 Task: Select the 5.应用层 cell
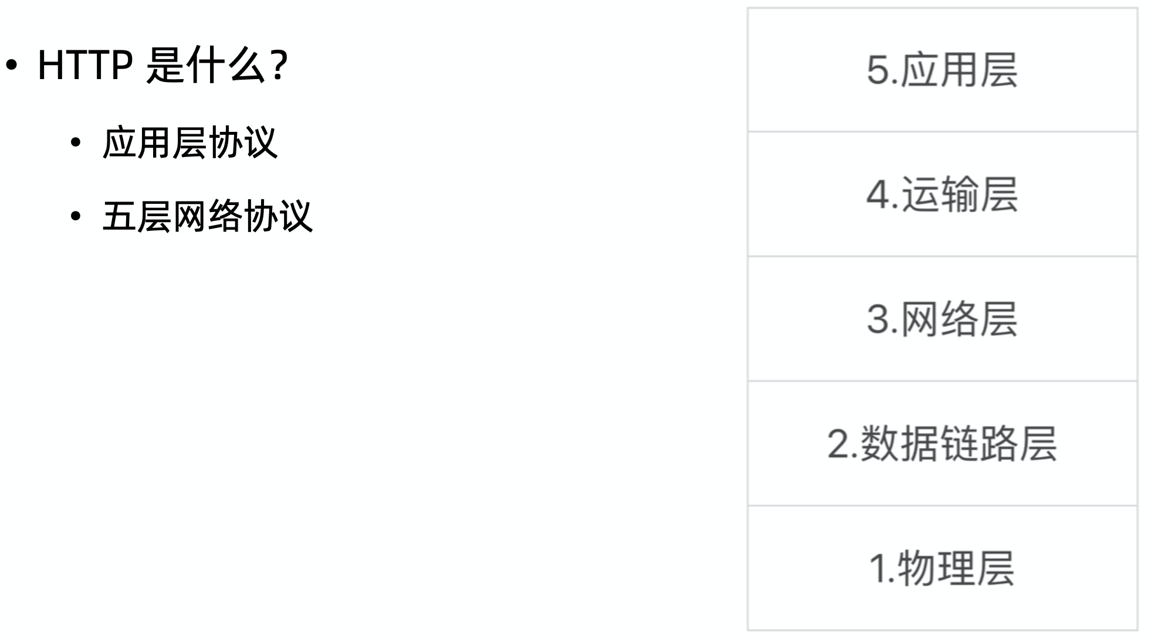(942, 70)
